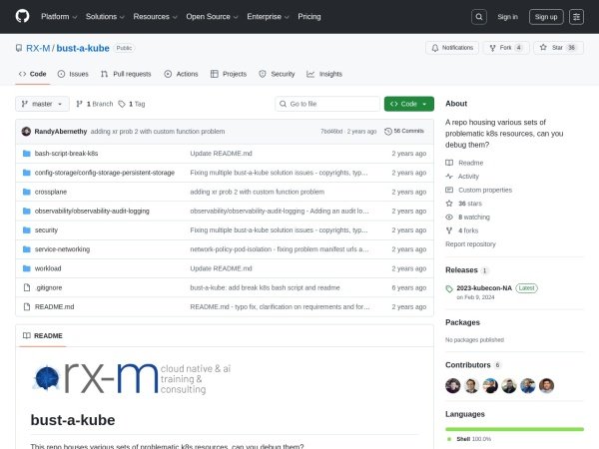View the 1 Tag link
This screenshot has height=449, width=599.
[x=132, y=104]
